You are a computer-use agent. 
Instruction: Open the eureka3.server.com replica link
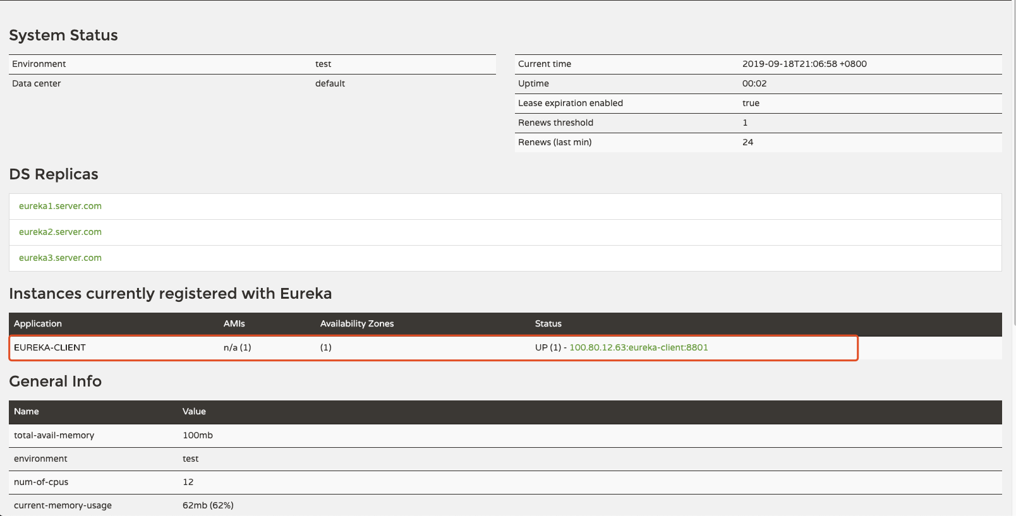point(60,258)
